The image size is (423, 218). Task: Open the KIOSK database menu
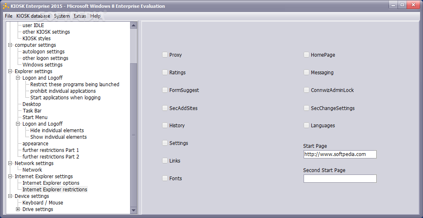coord(33,16)
